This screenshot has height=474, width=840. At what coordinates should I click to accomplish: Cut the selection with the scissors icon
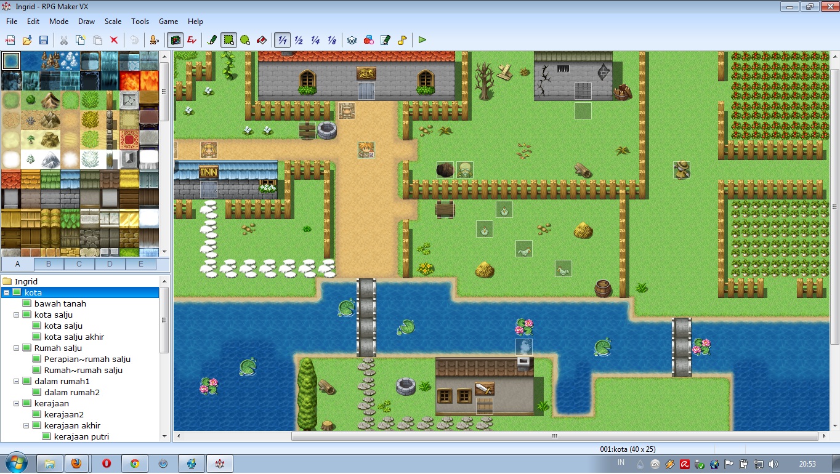(x=63, y=40)
